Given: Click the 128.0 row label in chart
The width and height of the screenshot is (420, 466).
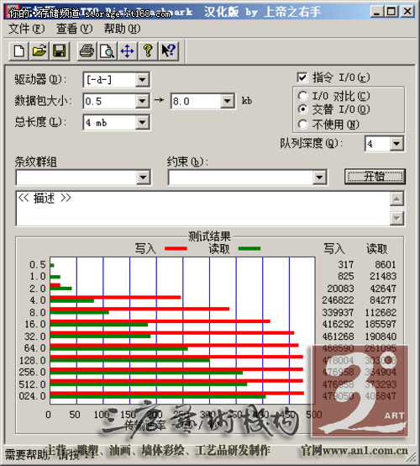Looking at the screenshot, I should (33, 361).
